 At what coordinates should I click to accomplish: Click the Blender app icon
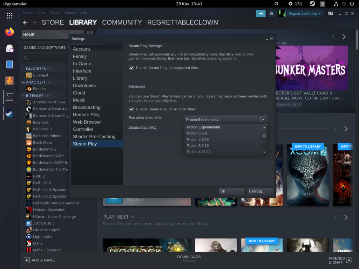tap(29, 89)
